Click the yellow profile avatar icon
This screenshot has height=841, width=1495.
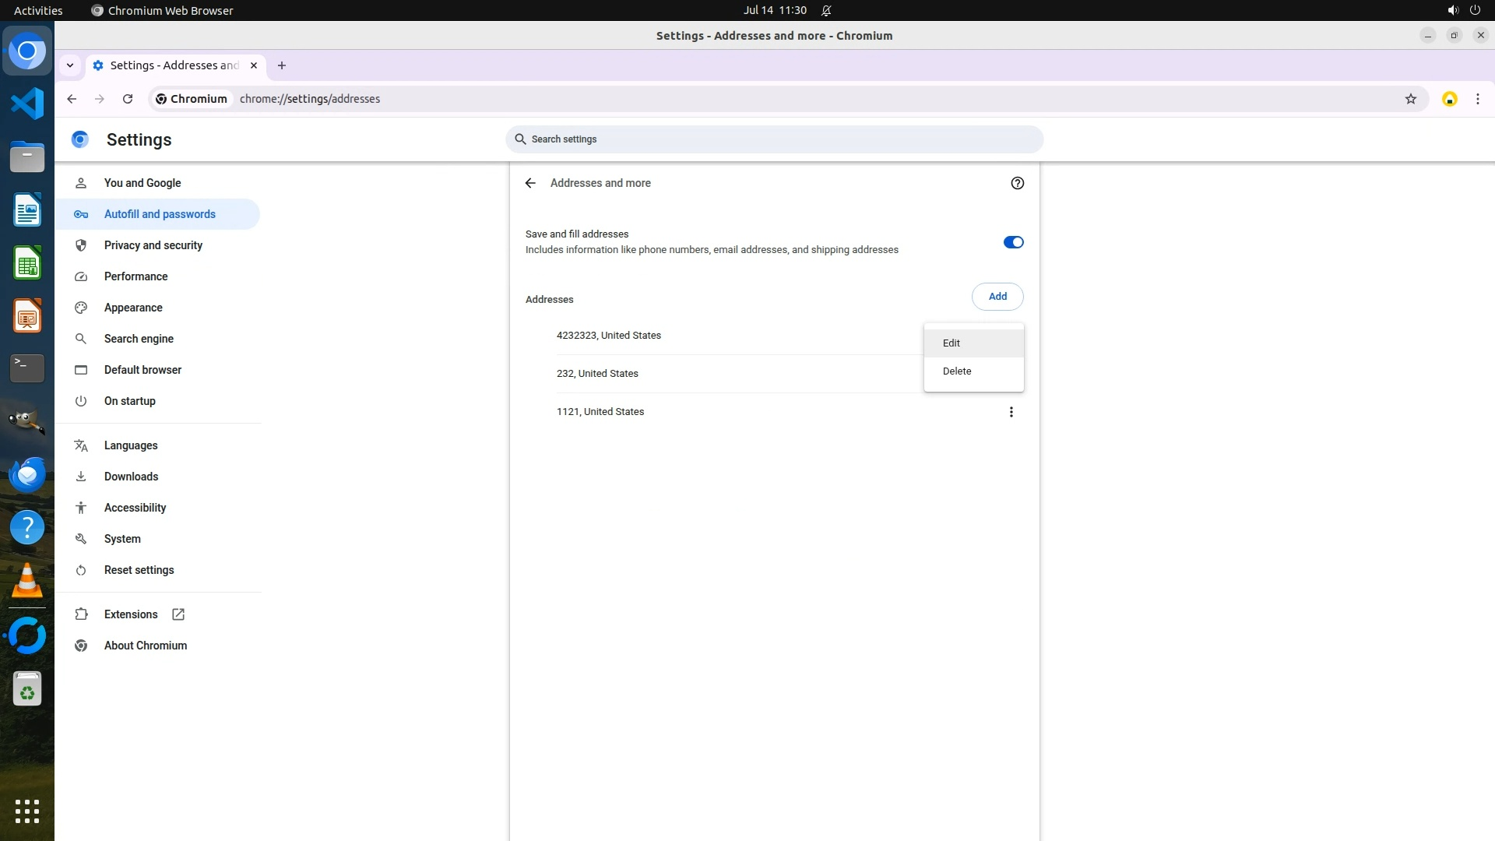tap(1449, 99)
